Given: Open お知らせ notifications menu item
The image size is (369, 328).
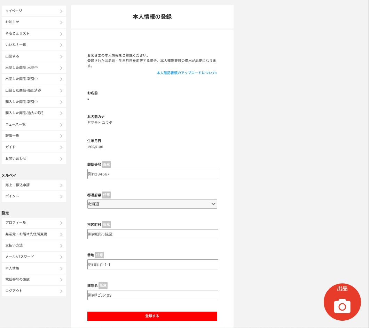Looking at the screenshot, I should click(34, 22).
